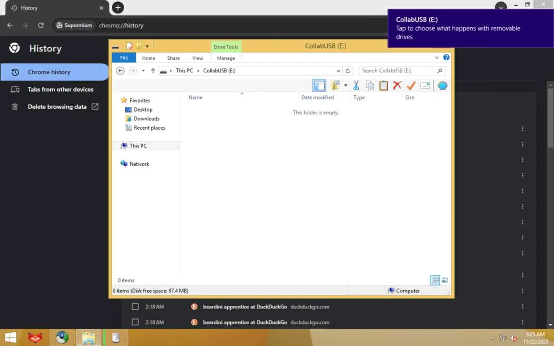The width and height of the screenshot is (554, 346).
Task: Open the View ribbon tab
Action: (198, 58)
